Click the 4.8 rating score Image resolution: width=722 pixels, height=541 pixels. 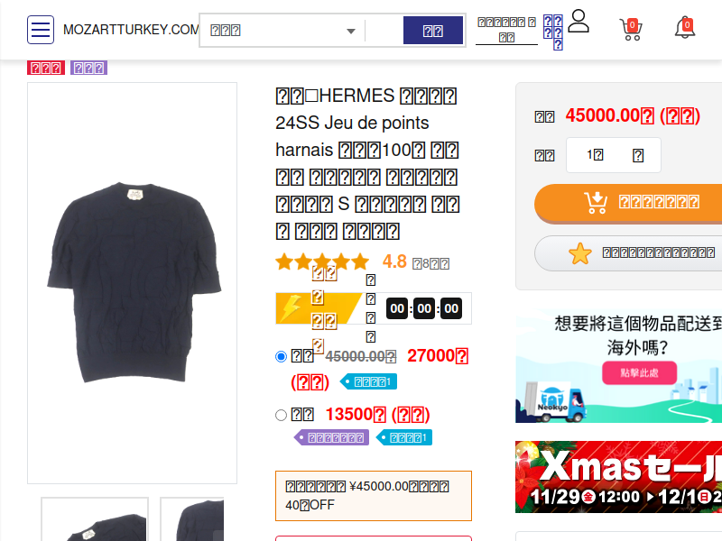click(x=394, y=261)
